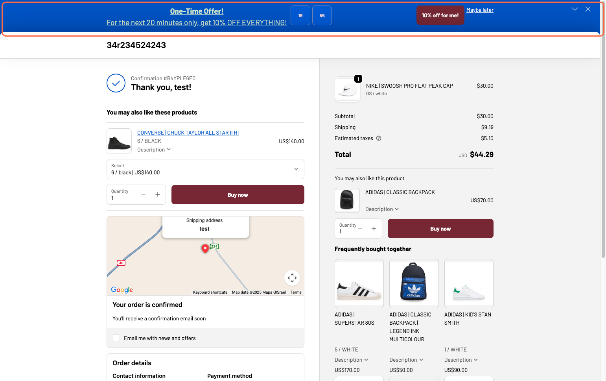Click the 'Shipping address test' map popup
The height and width of the screenshot is (381, 606).
click(206, 226)
